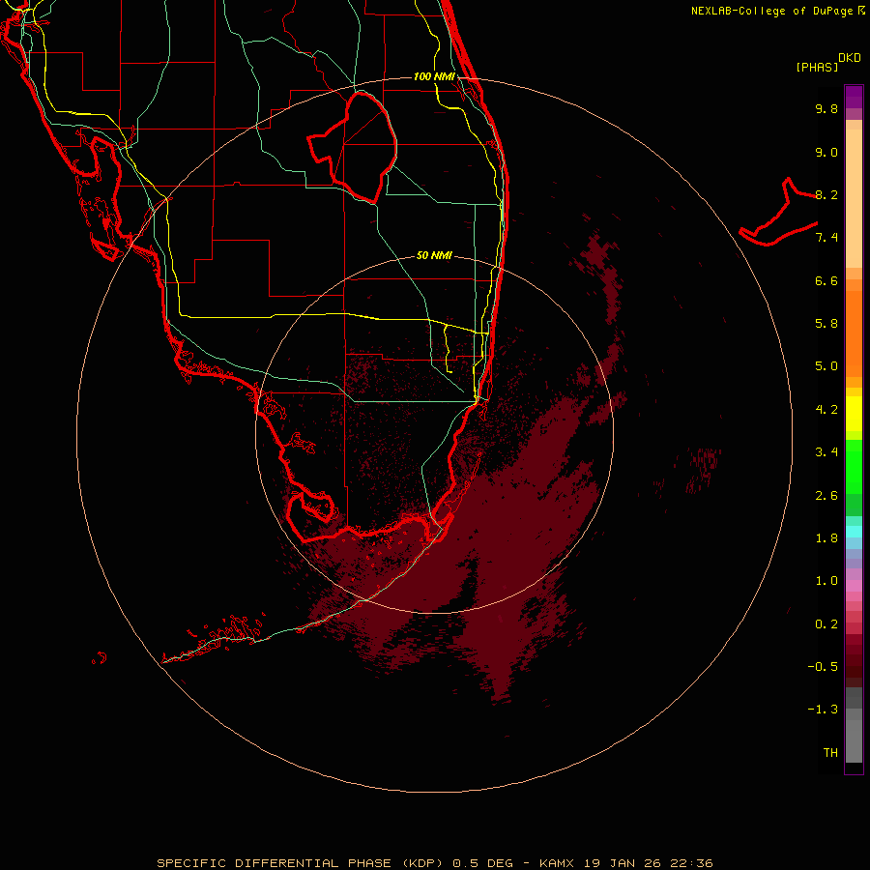The image size is (870, 870).
Task: Click the 5.8 value on the scale
Action: click(x=826, y=324)
